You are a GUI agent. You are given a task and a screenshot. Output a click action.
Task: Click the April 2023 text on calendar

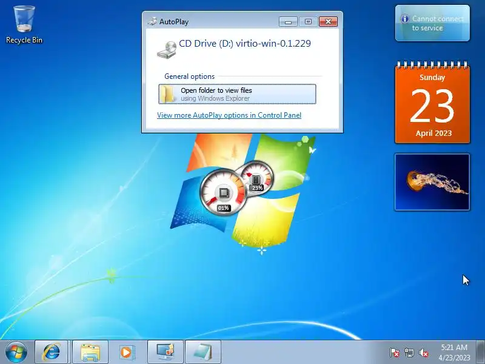coord(433,133)
